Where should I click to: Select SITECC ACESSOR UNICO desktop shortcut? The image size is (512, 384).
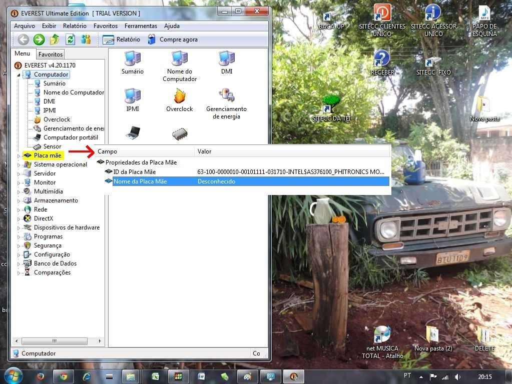(x=433, y=20)
